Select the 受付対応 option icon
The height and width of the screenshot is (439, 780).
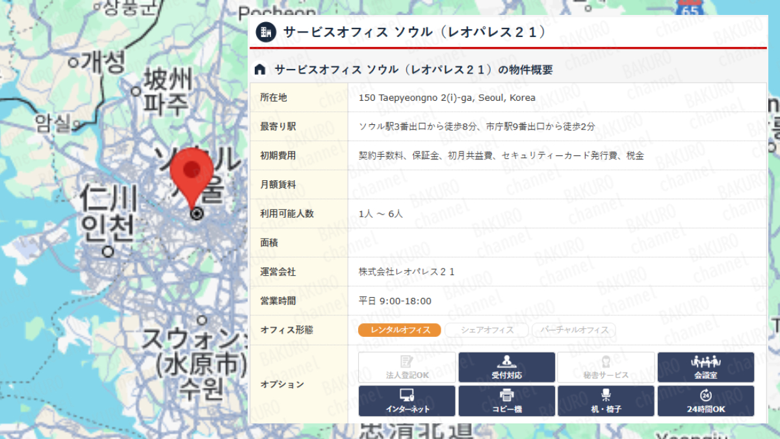click(507, 367)
